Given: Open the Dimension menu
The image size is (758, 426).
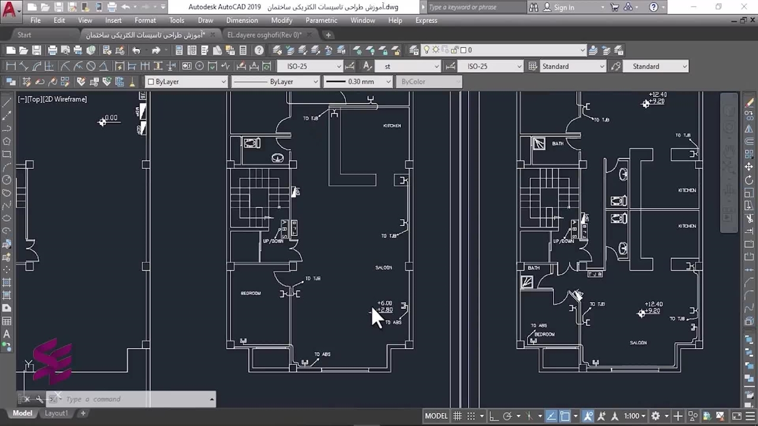Looking at the screenshot, I should coord(242,20).
